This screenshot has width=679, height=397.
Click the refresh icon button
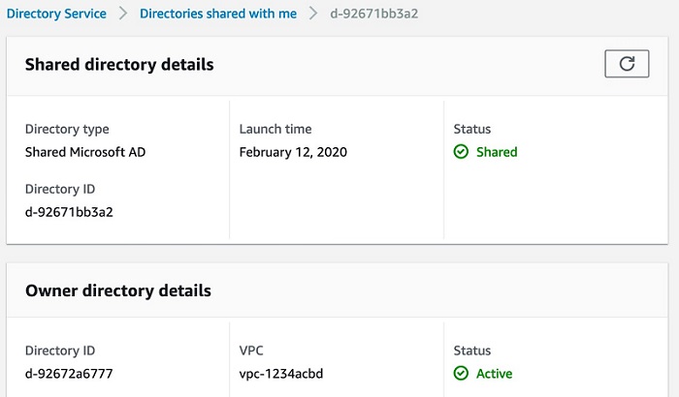tap(627, 64)
